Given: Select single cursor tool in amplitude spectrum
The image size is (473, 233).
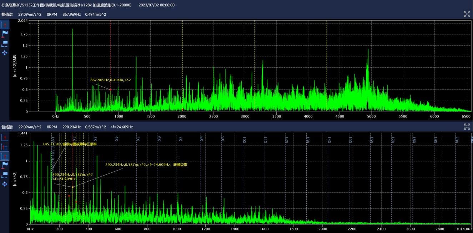Looking at the screenshot, I should coord(5,25).
